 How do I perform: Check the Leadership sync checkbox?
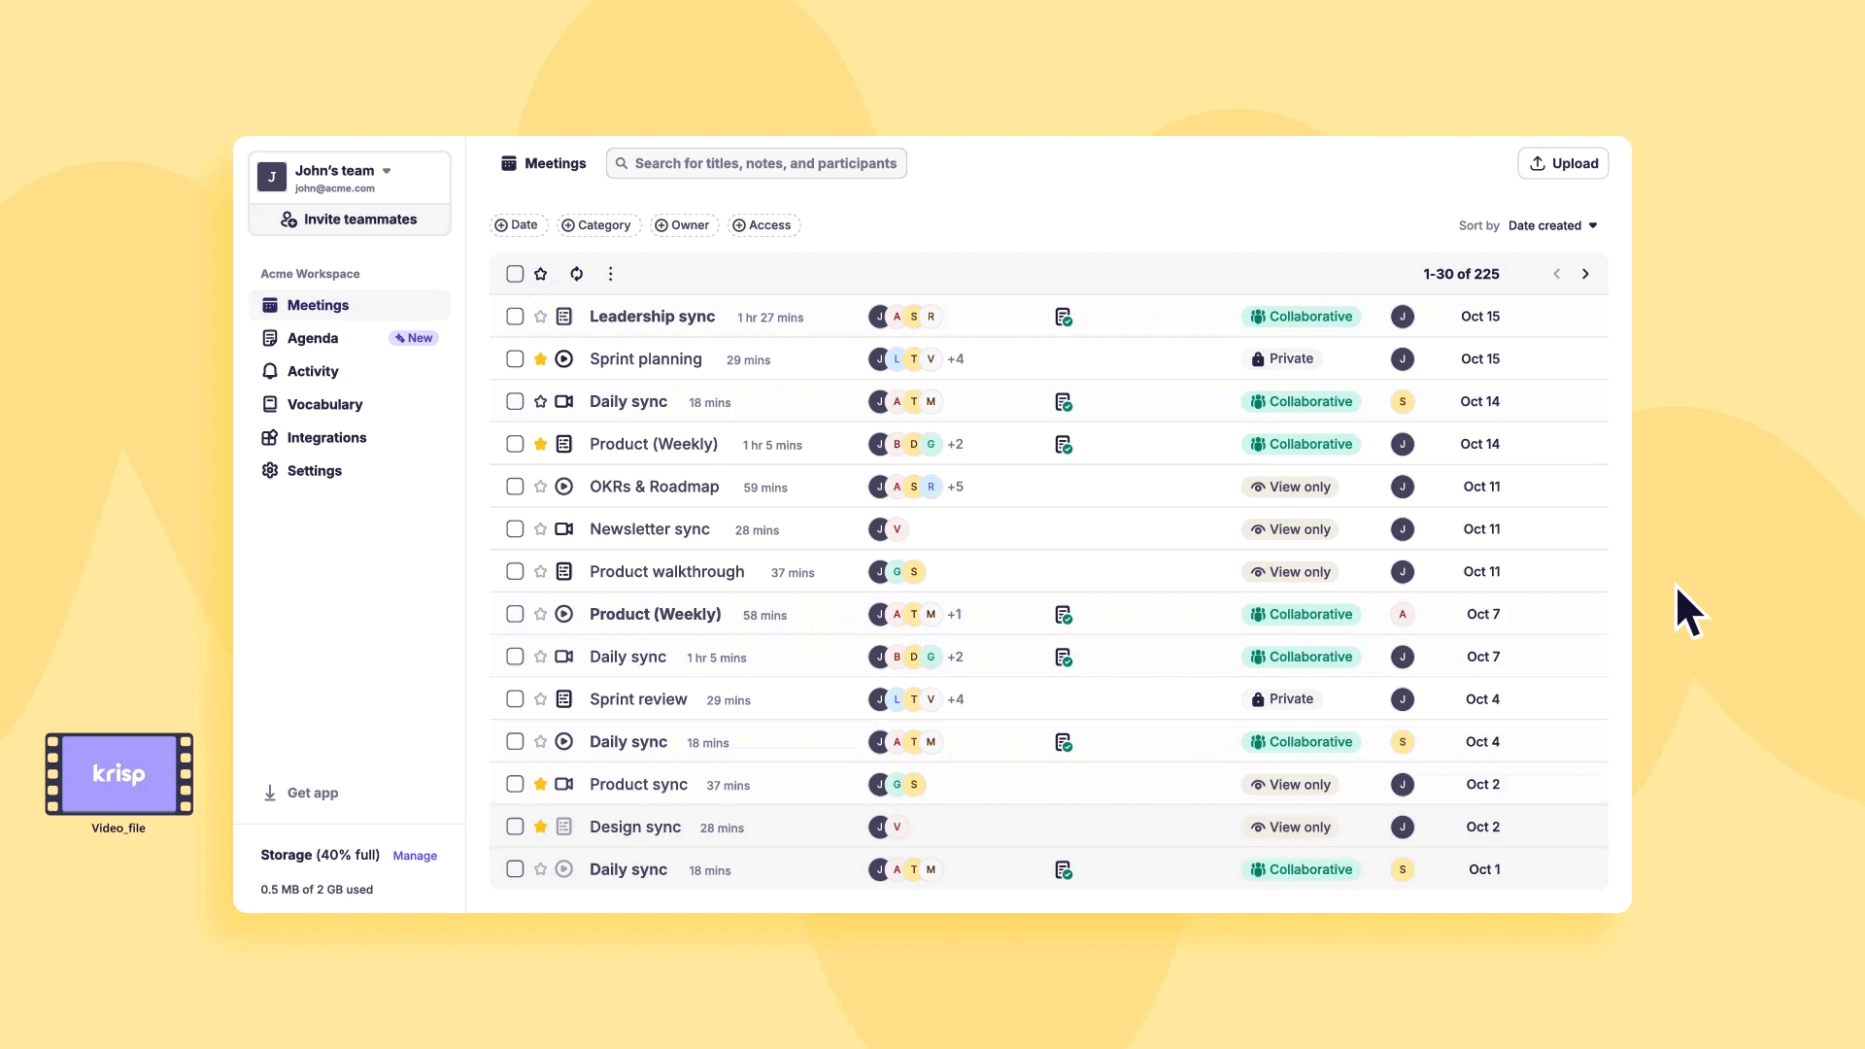[515, 317]
